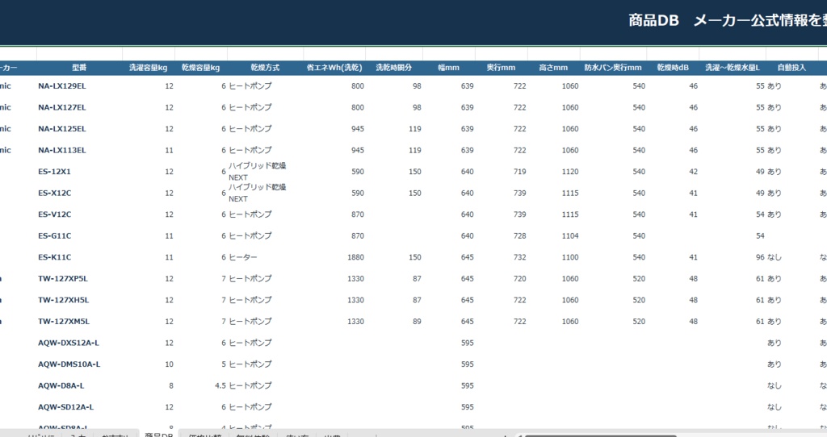Click the 防水パン奥行mm header

click(x=613, y=68)
